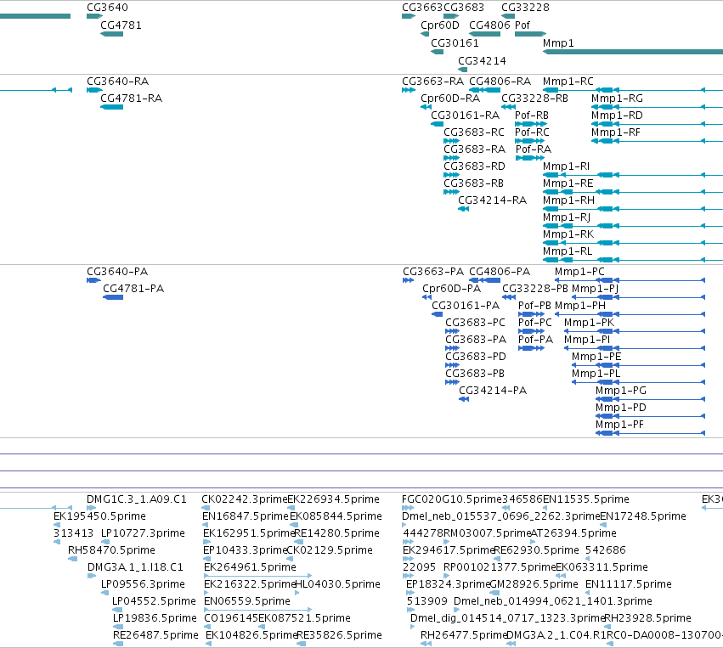Click the EN11117.5prime EST label

pyautogui.click(x=629, y=585)
